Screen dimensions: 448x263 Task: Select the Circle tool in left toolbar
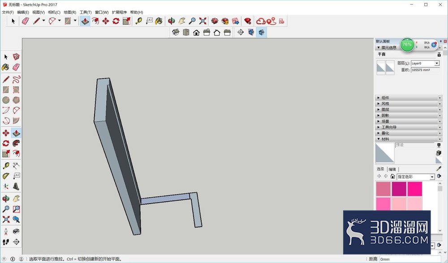(x=6, y=100)
